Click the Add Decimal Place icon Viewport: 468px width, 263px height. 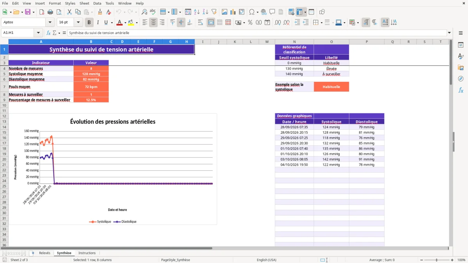[278, 23]
